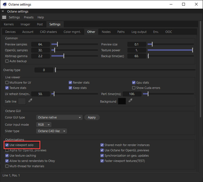Disable the Render stats checkbox
Viewport: 203px width, 182px height.
coord(70,82)
